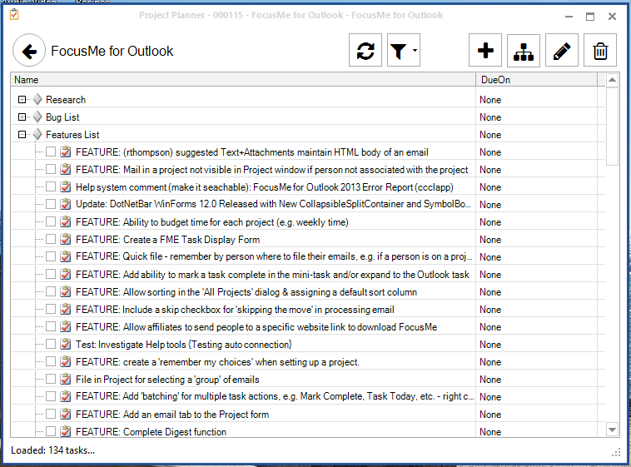Check the DotNetBar WinForms 12.0 update task
Image resolution: width=631 pixels, height=467 pixels.
[x=51, y=204]
